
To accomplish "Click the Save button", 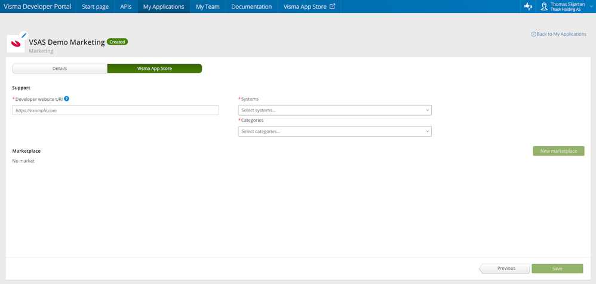I will (557, 268).
